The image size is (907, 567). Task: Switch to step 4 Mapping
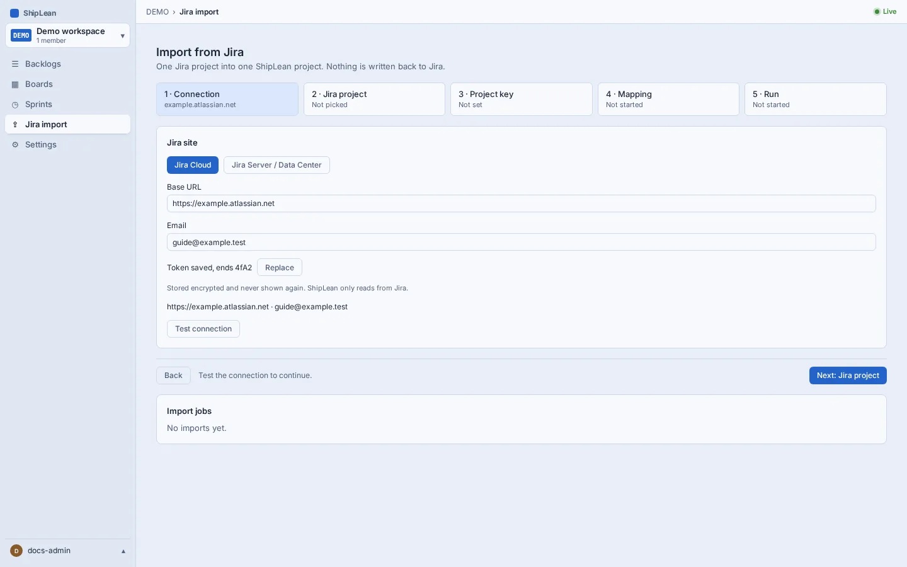(668, 99)
